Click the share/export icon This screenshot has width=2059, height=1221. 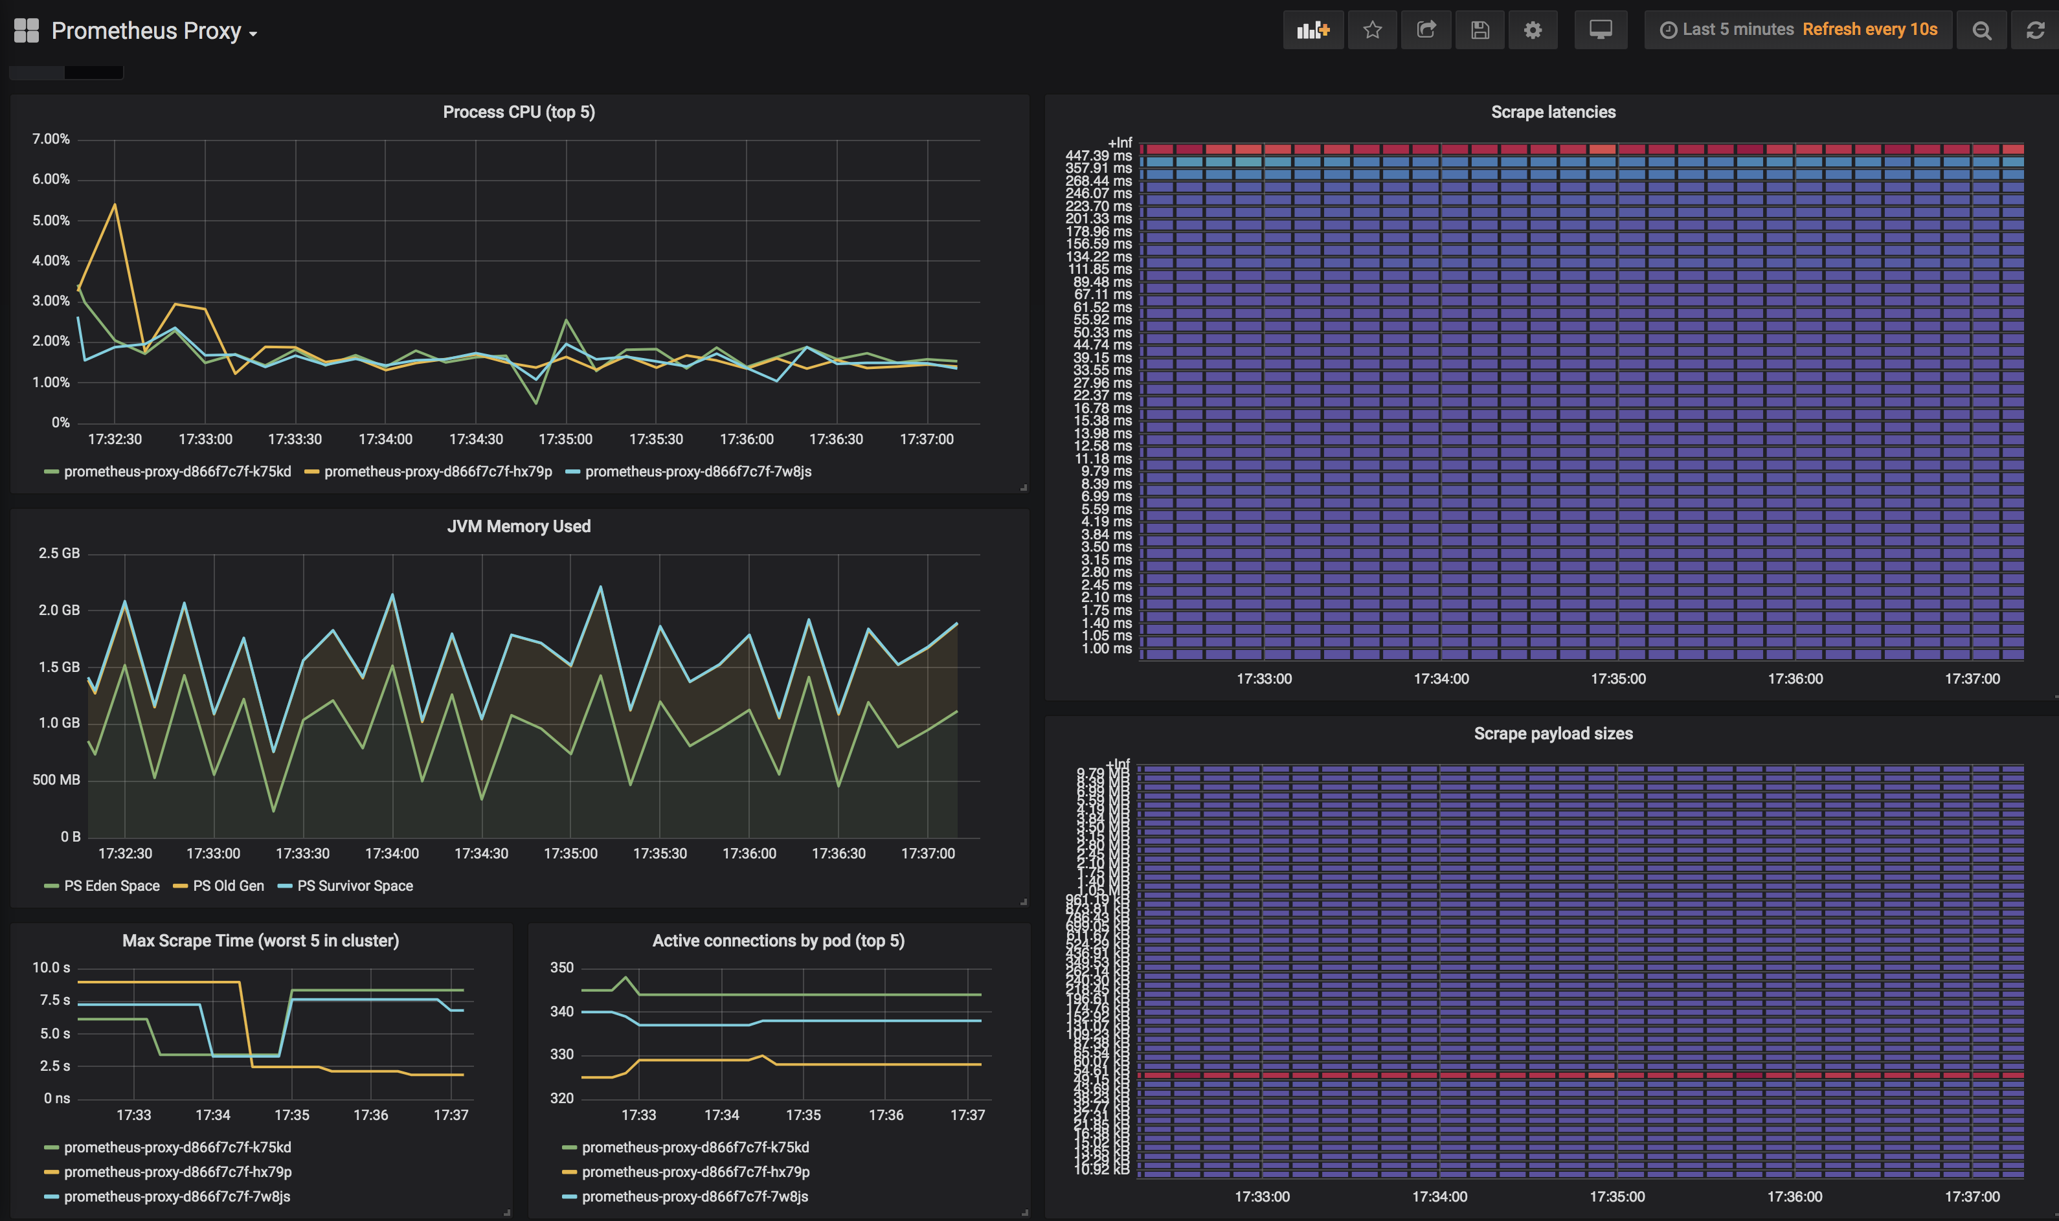pos(1426,29)
